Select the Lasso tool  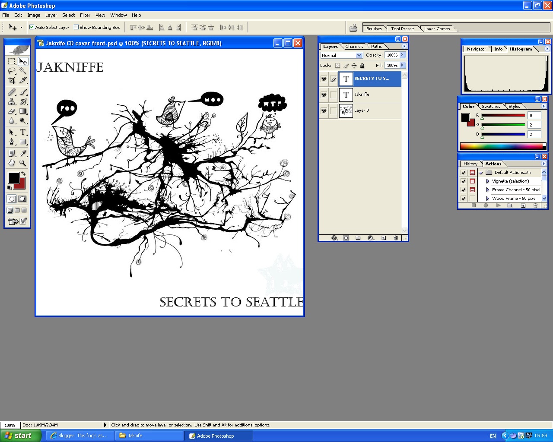(12, 71)
